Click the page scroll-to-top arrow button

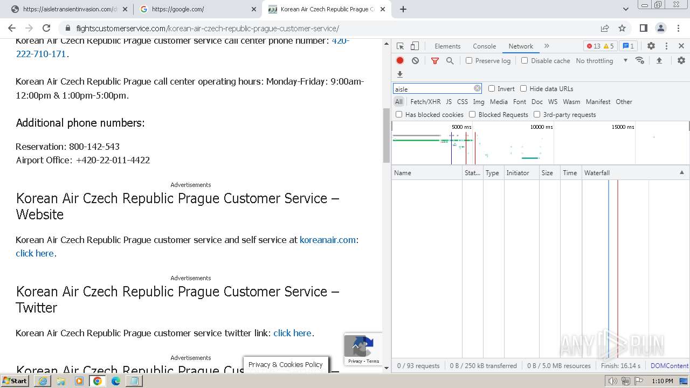[355, 346]
